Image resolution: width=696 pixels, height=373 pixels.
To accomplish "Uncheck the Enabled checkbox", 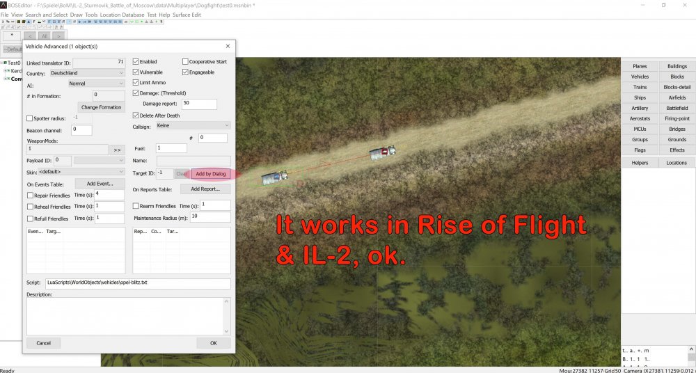I will (136, 61).
